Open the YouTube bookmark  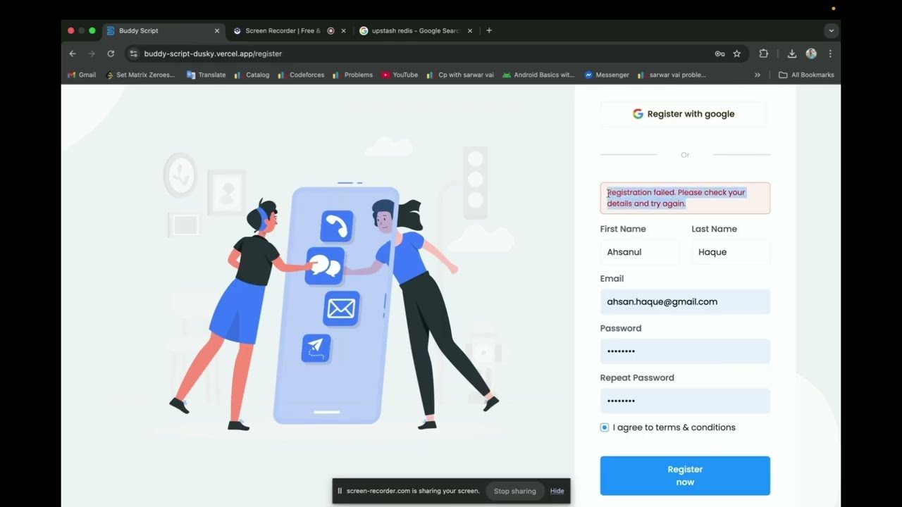[x=400, y=75]
